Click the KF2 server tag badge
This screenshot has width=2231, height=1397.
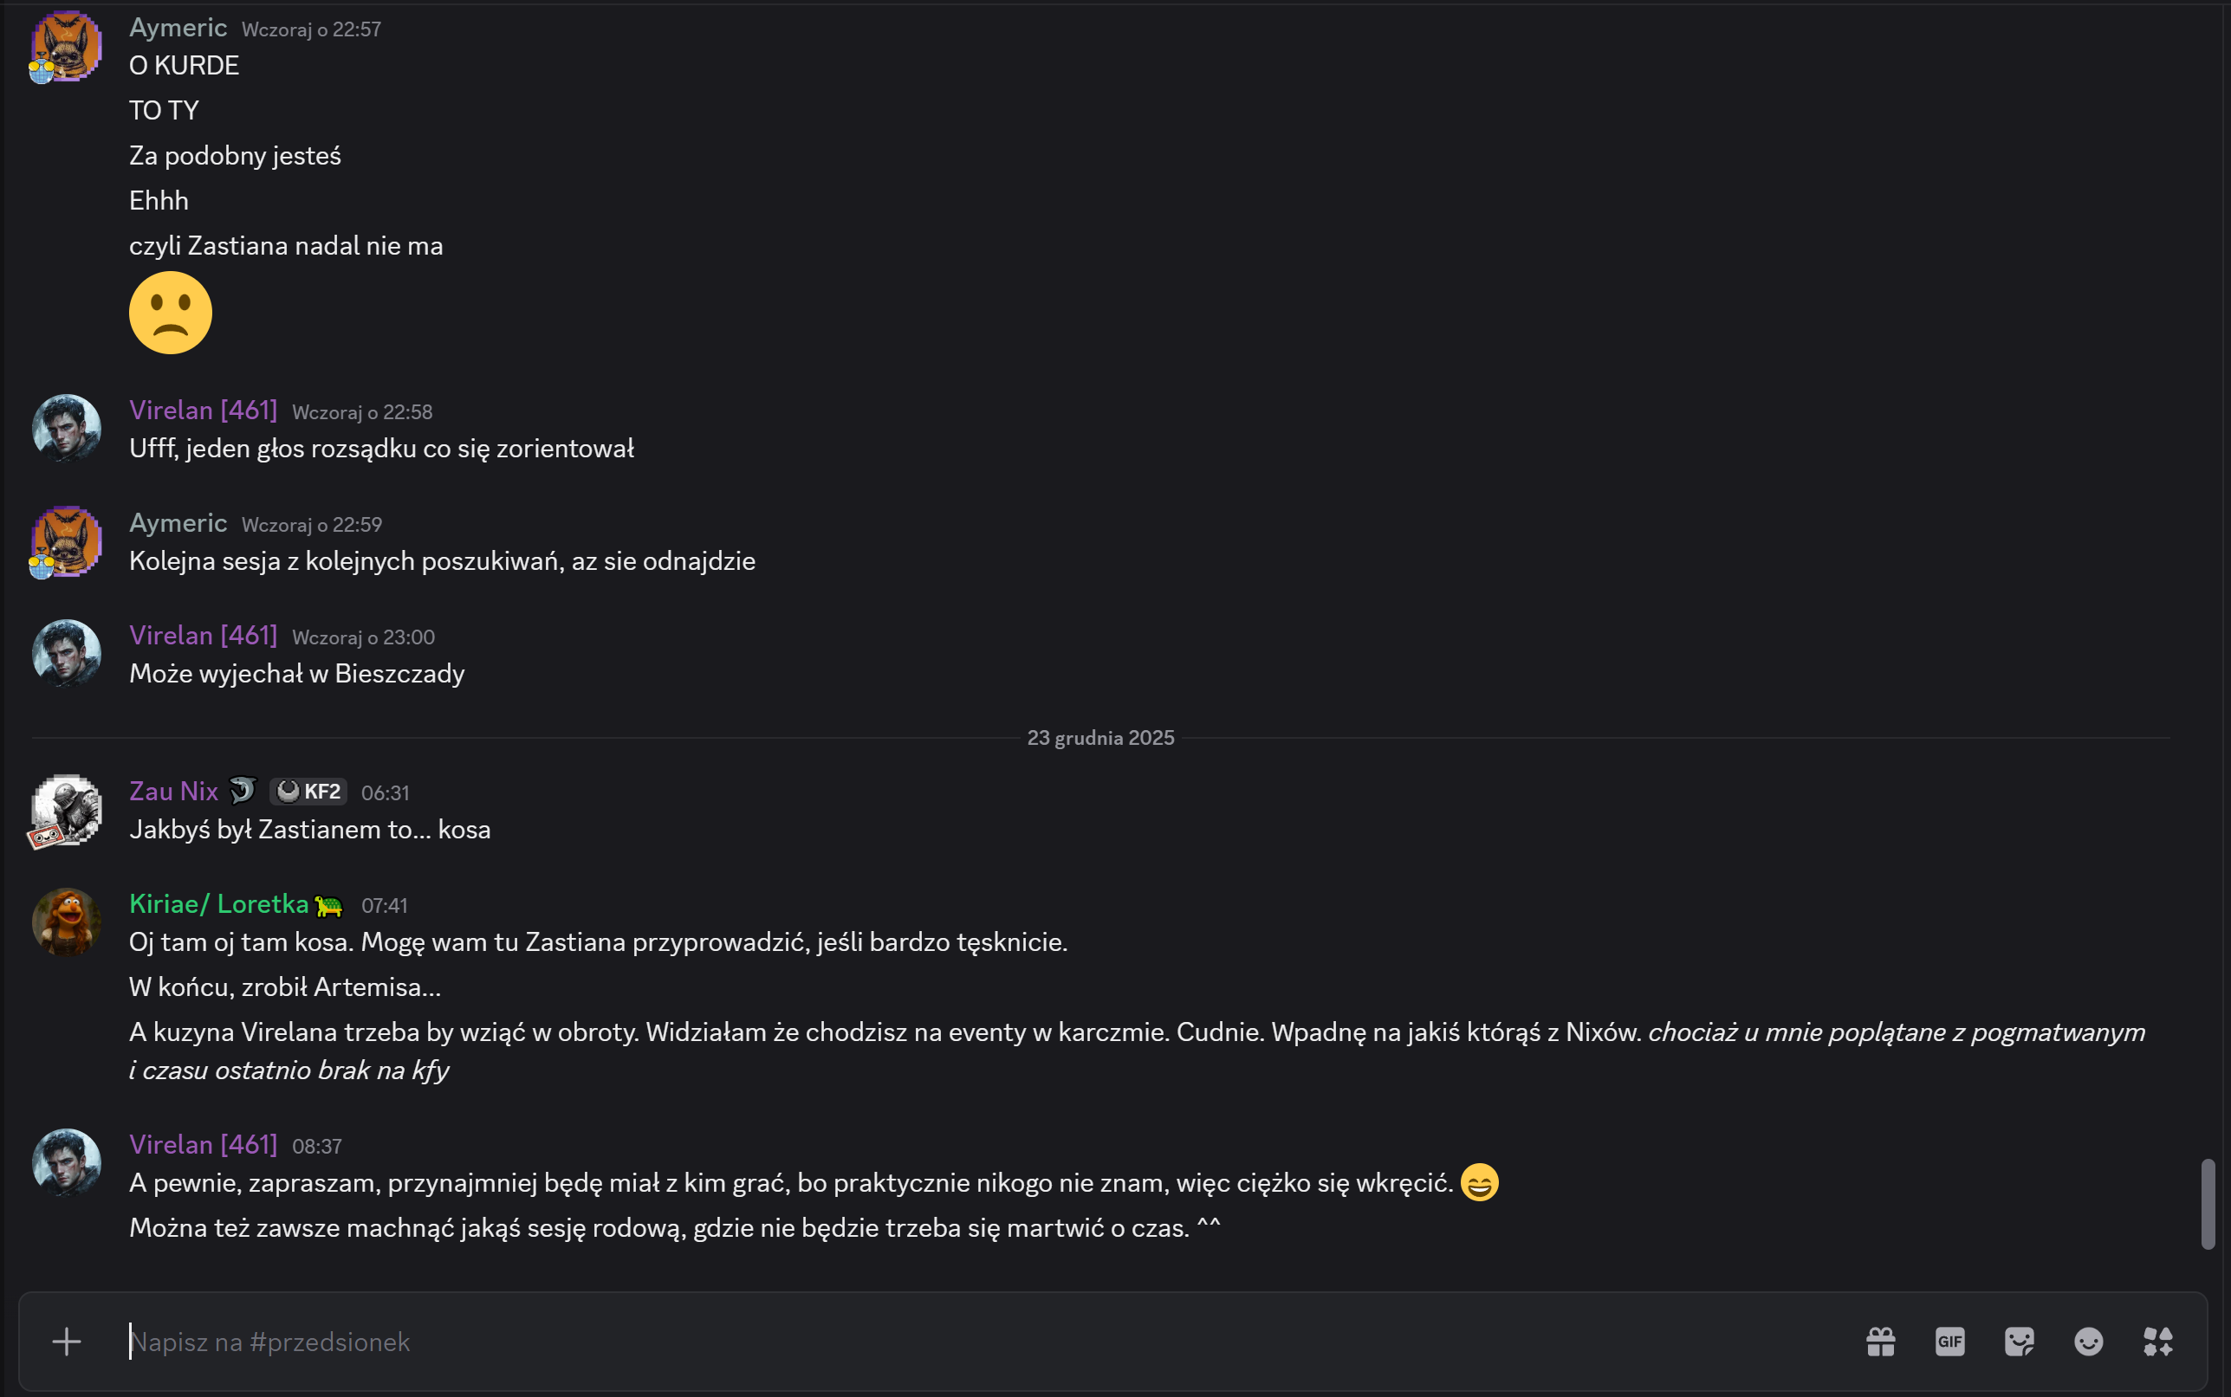click(308, 792)
